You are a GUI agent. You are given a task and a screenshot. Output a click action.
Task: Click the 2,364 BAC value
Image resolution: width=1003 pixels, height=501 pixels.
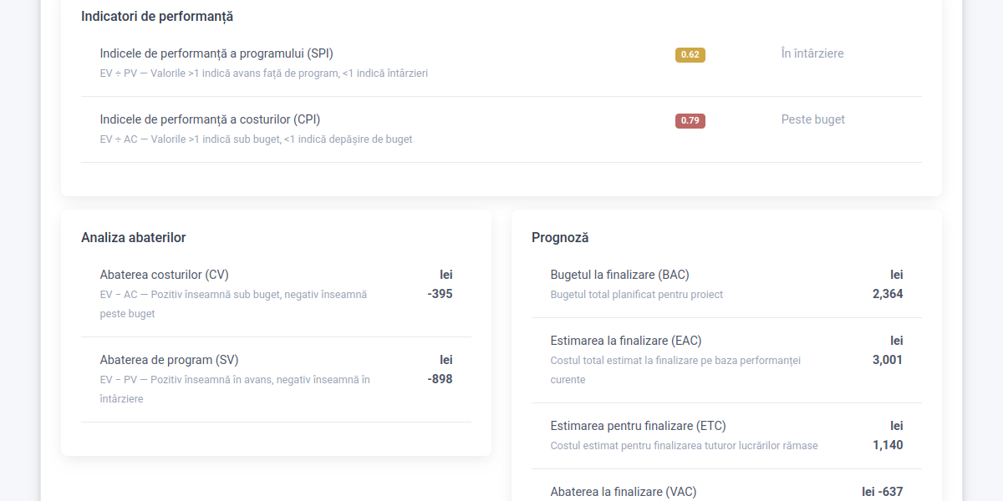(887, 294)
